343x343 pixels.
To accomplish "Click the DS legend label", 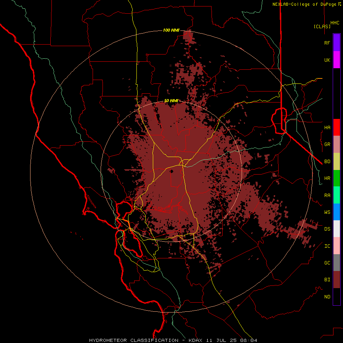I will pyautogui.click(x=327, y=229).
